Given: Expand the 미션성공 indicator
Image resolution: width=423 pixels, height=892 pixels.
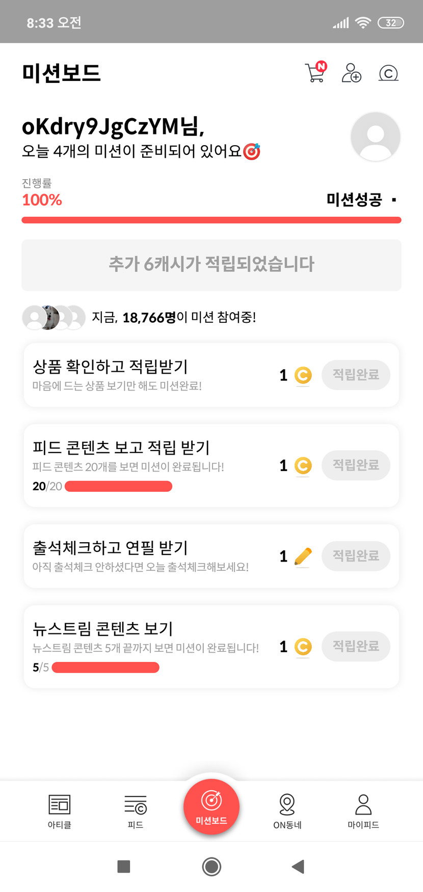Looking at the screenshot, I should point(361,200).
